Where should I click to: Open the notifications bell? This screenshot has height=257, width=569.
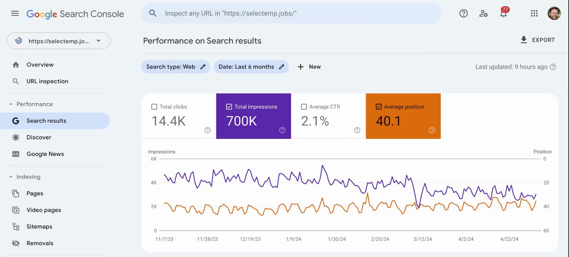coord(504,14)
